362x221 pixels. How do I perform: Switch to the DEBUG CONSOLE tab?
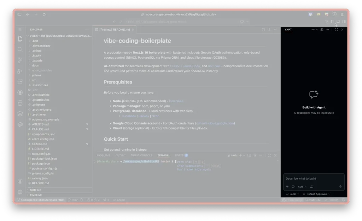141,156
